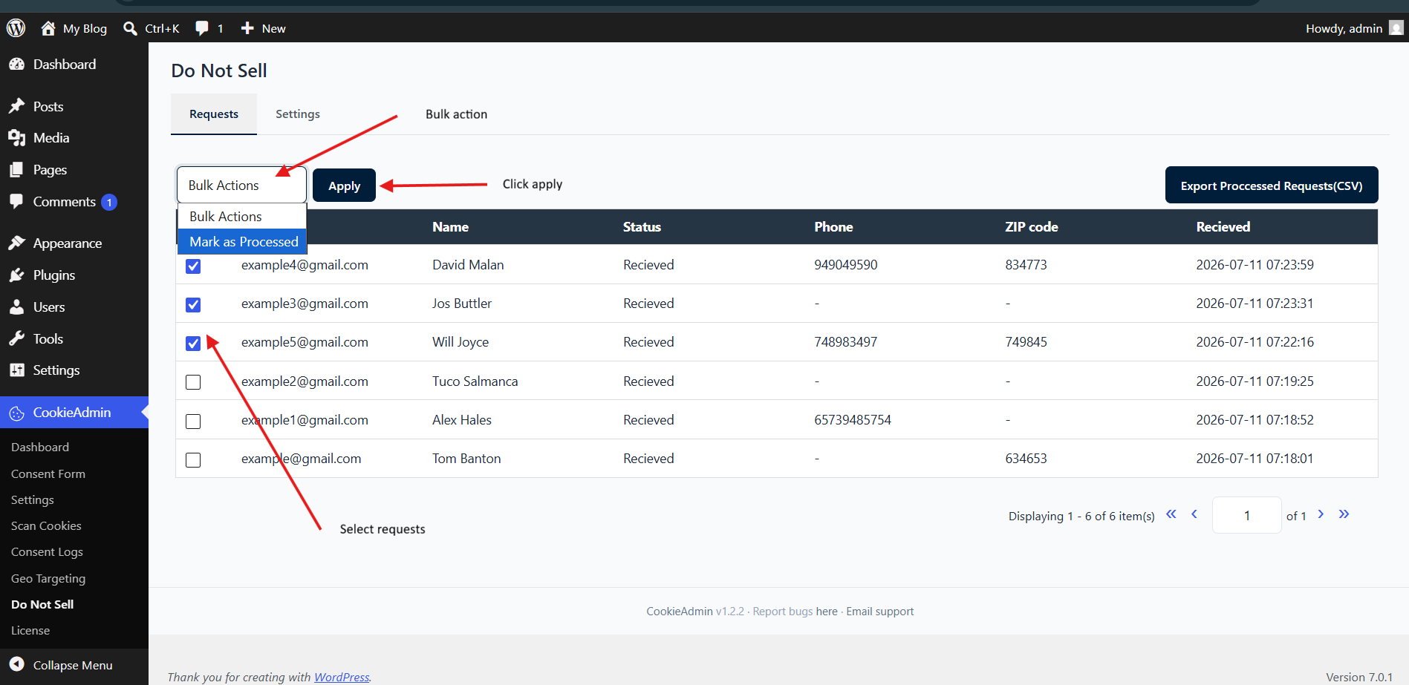Image resolution: width=1409 pixels, height=685 pixels.
Task: Check the Tom Banton request checkbox
Action: 193,460
